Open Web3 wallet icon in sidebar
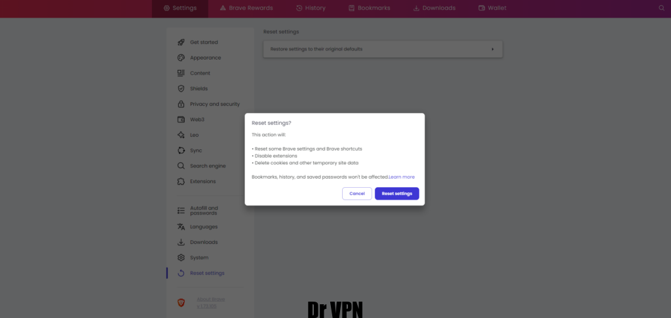The height and width of the screenshot is (318, 671). click(x=181, y=119)
